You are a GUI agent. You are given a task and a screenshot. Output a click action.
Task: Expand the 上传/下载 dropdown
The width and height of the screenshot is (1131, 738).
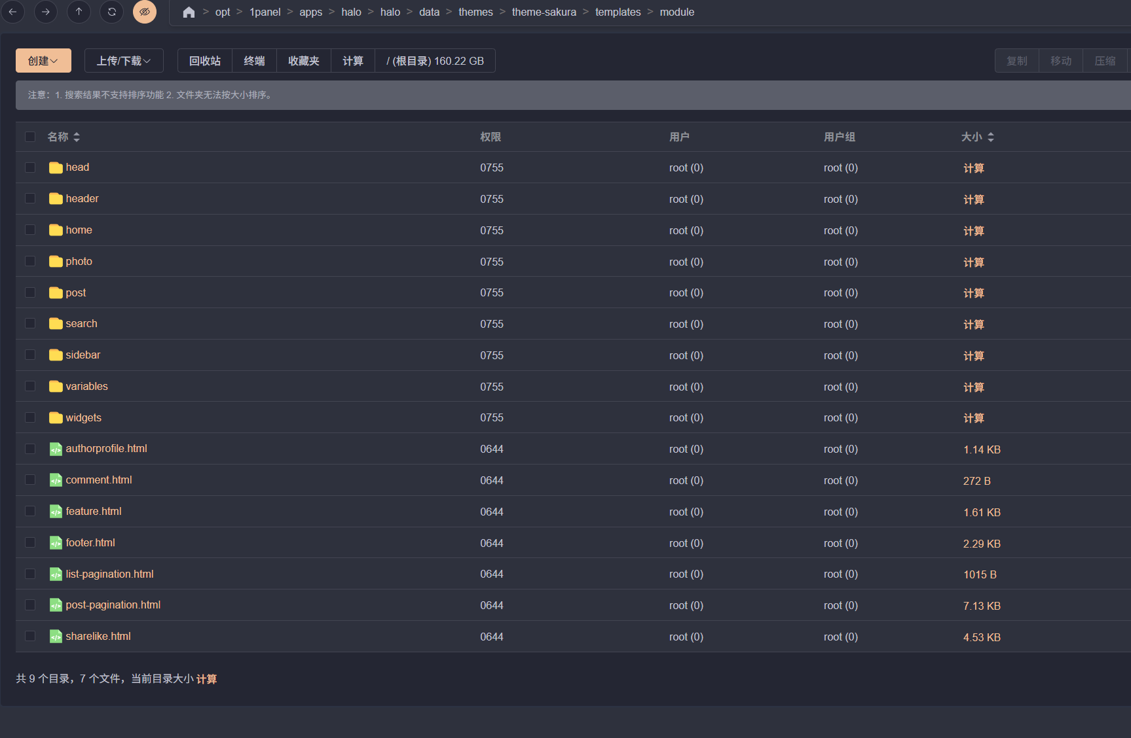tap(124, 61)
